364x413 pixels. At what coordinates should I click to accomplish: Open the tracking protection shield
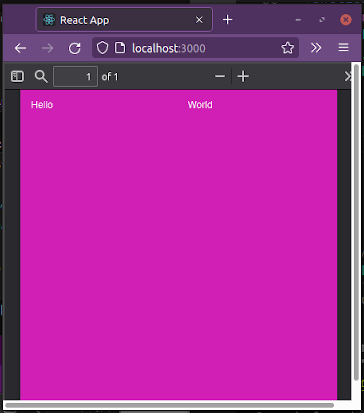102,48
